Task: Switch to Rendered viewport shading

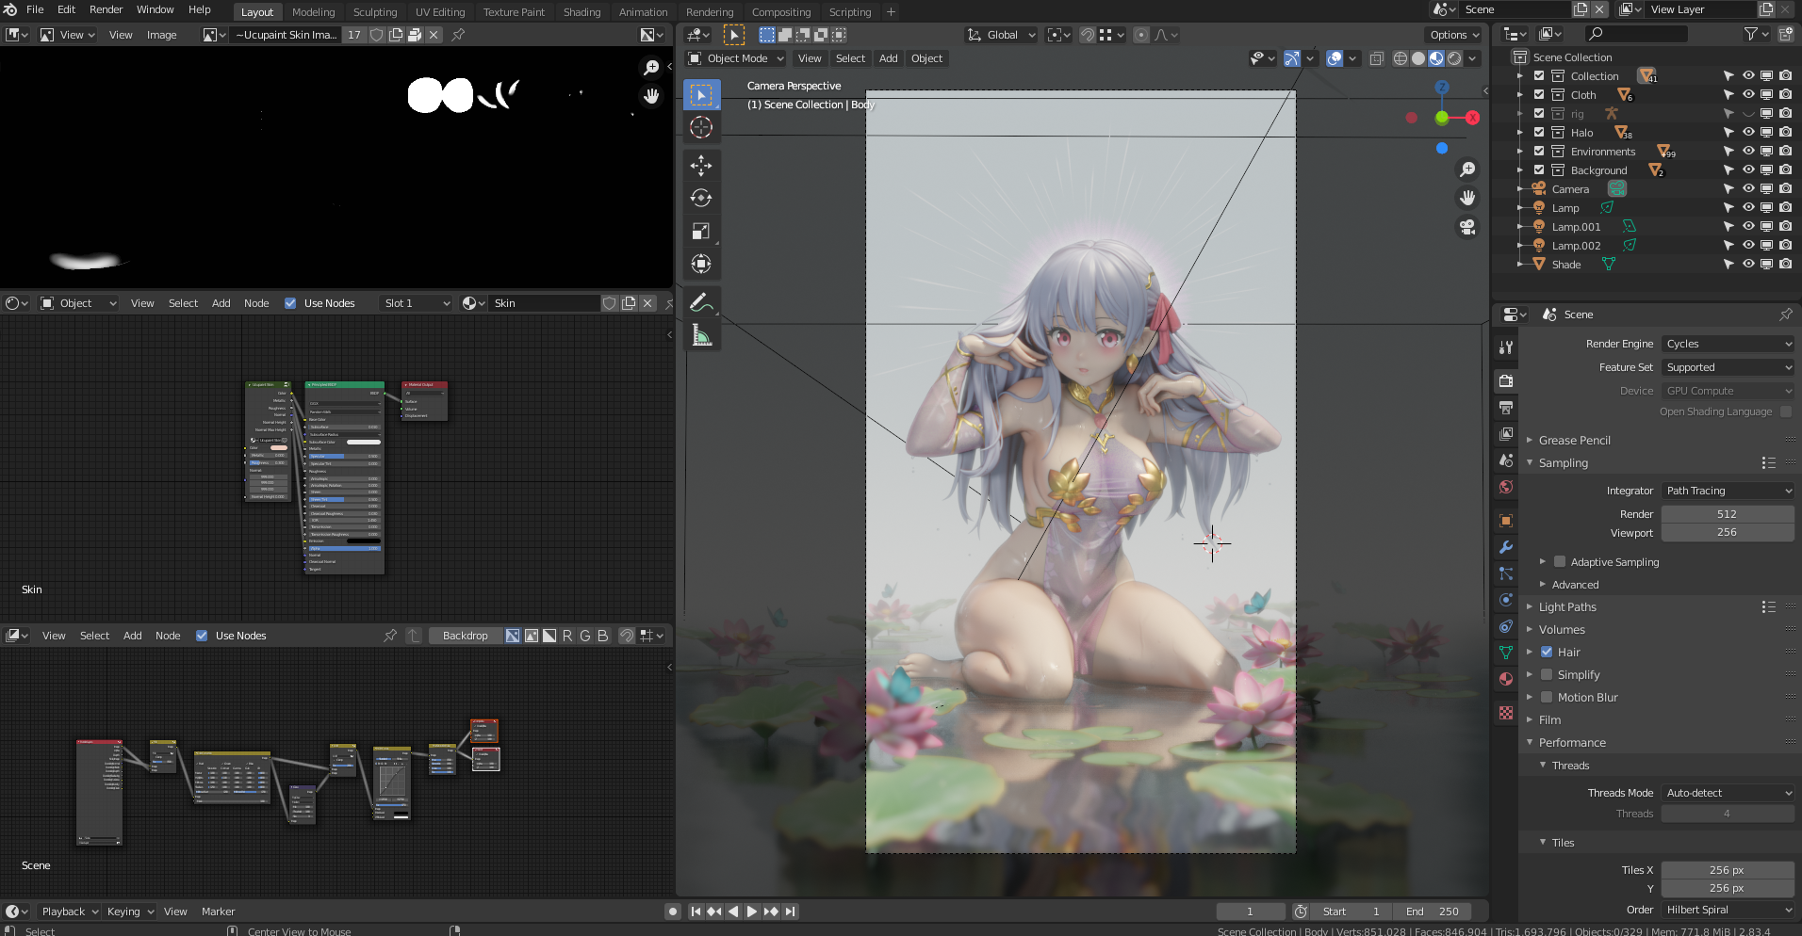Action: coord(1454,58)
